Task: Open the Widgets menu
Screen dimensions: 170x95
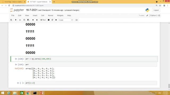Action: [60, 16]
